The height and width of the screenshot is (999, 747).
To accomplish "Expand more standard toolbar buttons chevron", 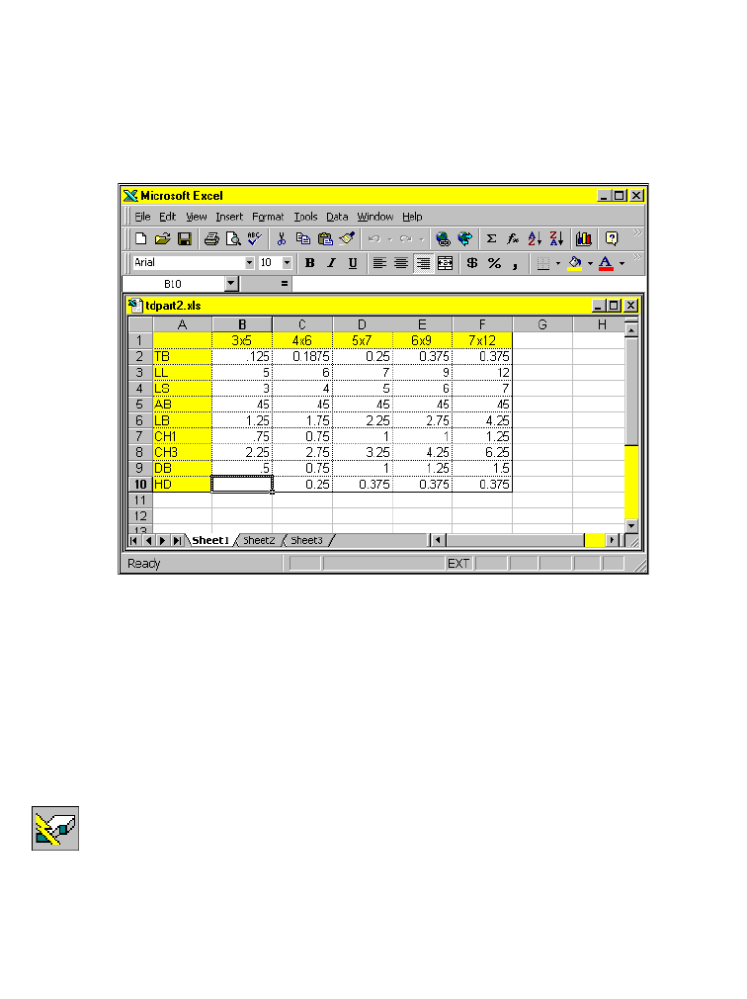I will pos(637,233).
